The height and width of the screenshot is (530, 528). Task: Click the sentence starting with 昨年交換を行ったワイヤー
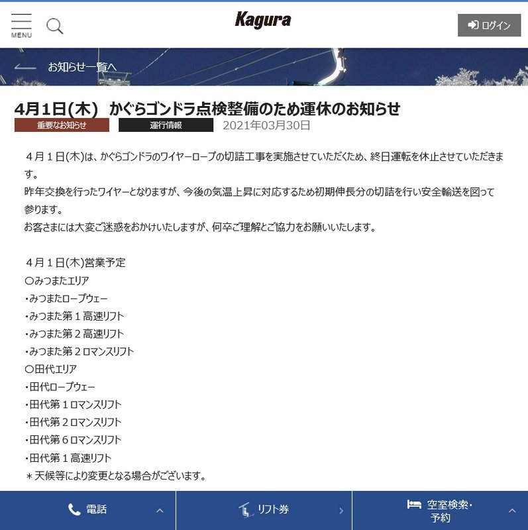coord(259,201)
